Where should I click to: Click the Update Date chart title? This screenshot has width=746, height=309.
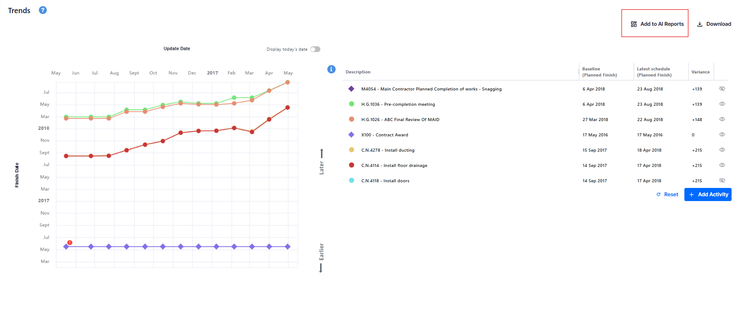coord(177,49)
